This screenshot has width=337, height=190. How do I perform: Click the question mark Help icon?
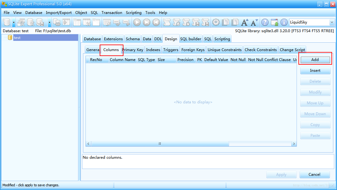tap(265, 22)
